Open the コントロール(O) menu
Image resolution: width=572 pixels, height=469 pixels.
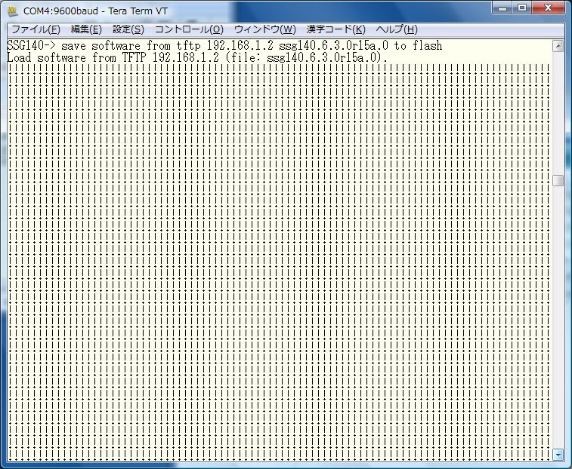pos(189,29)
